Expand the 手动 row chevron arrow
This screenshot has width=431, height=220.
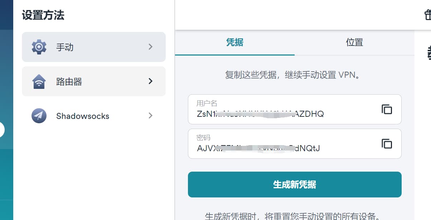pos(150,47)
